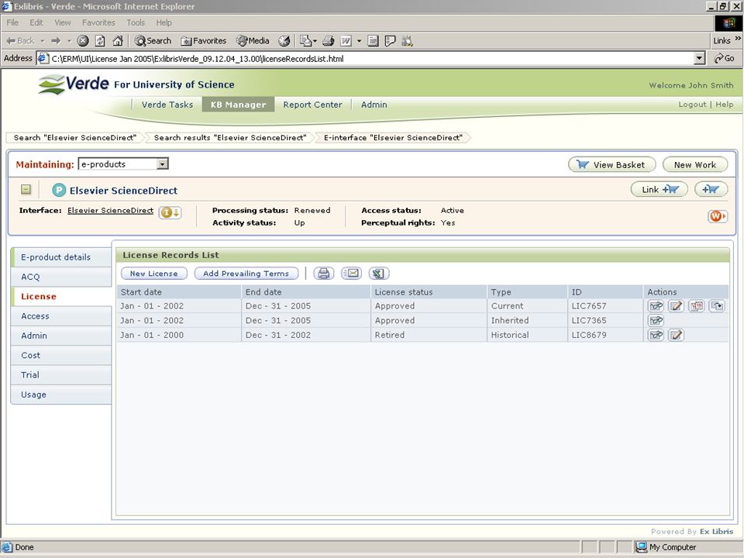Image resolution: width=744 pixels, height=558 pixels.
Task: View inherited license LIC7365 details
Action: click(x=656, y=320)
